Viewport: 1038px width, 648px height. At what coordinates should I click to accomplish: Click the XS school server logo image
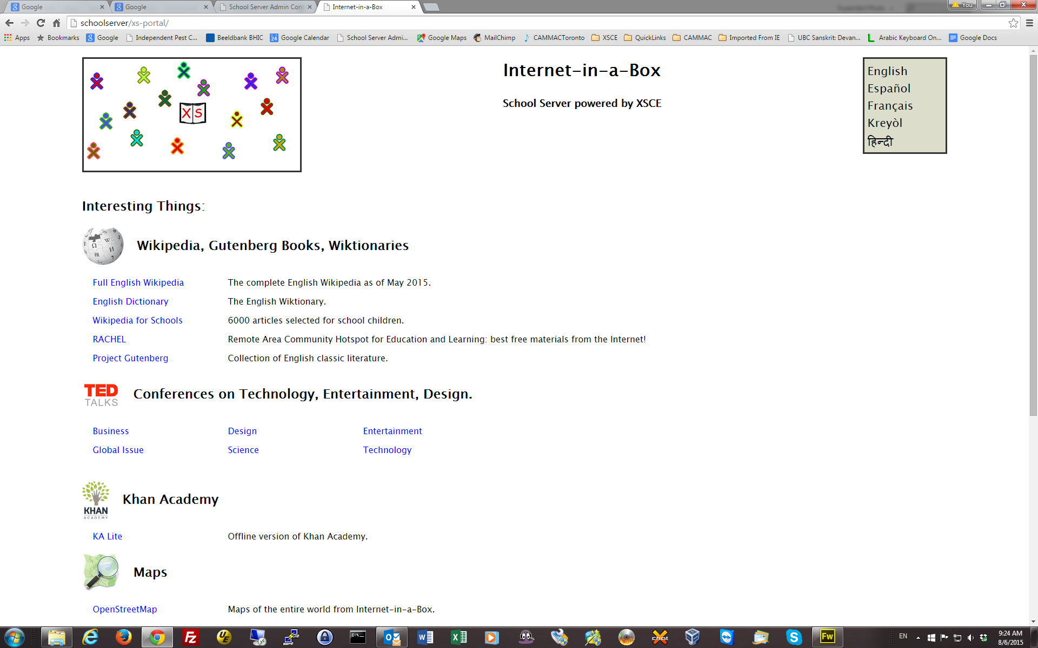coord(192,114)
